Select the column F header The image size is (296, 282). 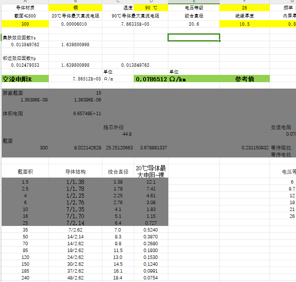point(245,2)
